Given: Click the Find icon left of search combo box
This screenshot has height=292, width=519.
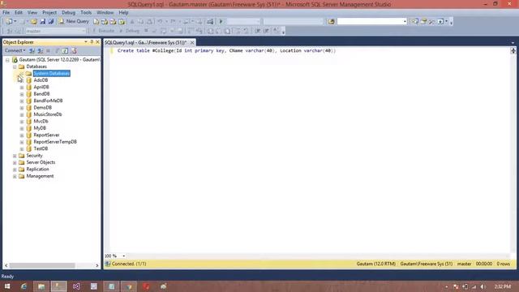Looking at the screenshot, I should pyautogui.click(x=331, y=22).
